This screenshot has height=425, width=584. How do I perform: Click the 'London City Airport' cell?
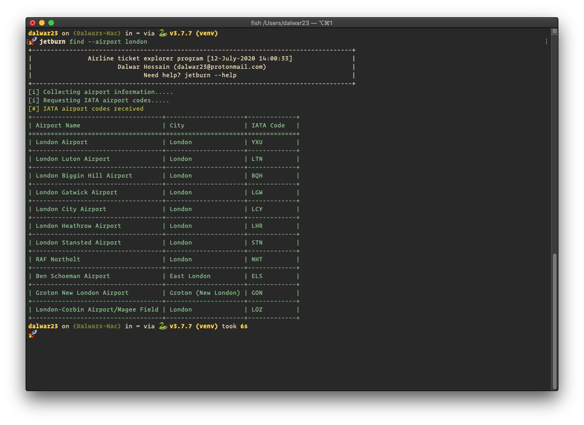71,209
